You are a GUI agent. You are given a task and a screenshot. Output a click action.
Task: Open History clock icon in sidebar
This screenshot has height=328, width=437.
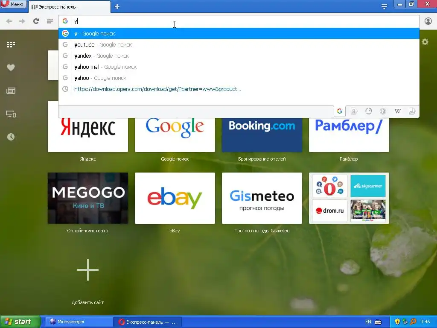11,137
